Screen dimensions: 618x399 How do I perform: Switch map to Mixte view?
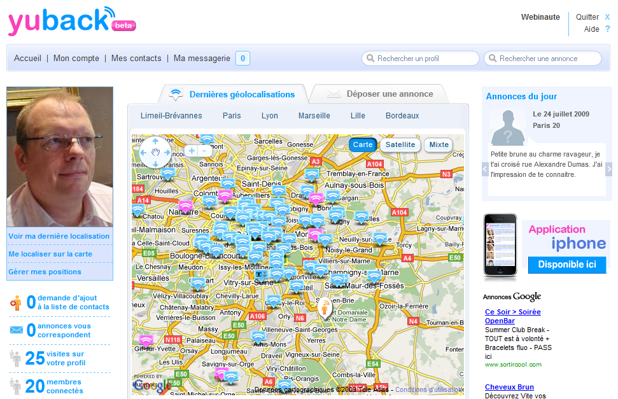click(439, 144)
